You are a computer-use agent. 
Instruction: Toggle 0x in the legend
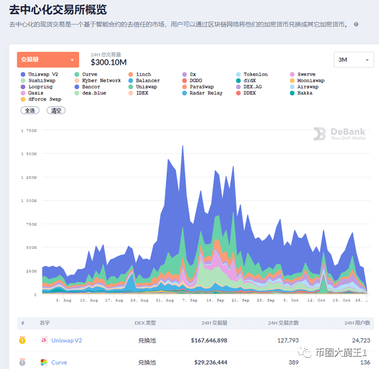click(x=189, y=74)
